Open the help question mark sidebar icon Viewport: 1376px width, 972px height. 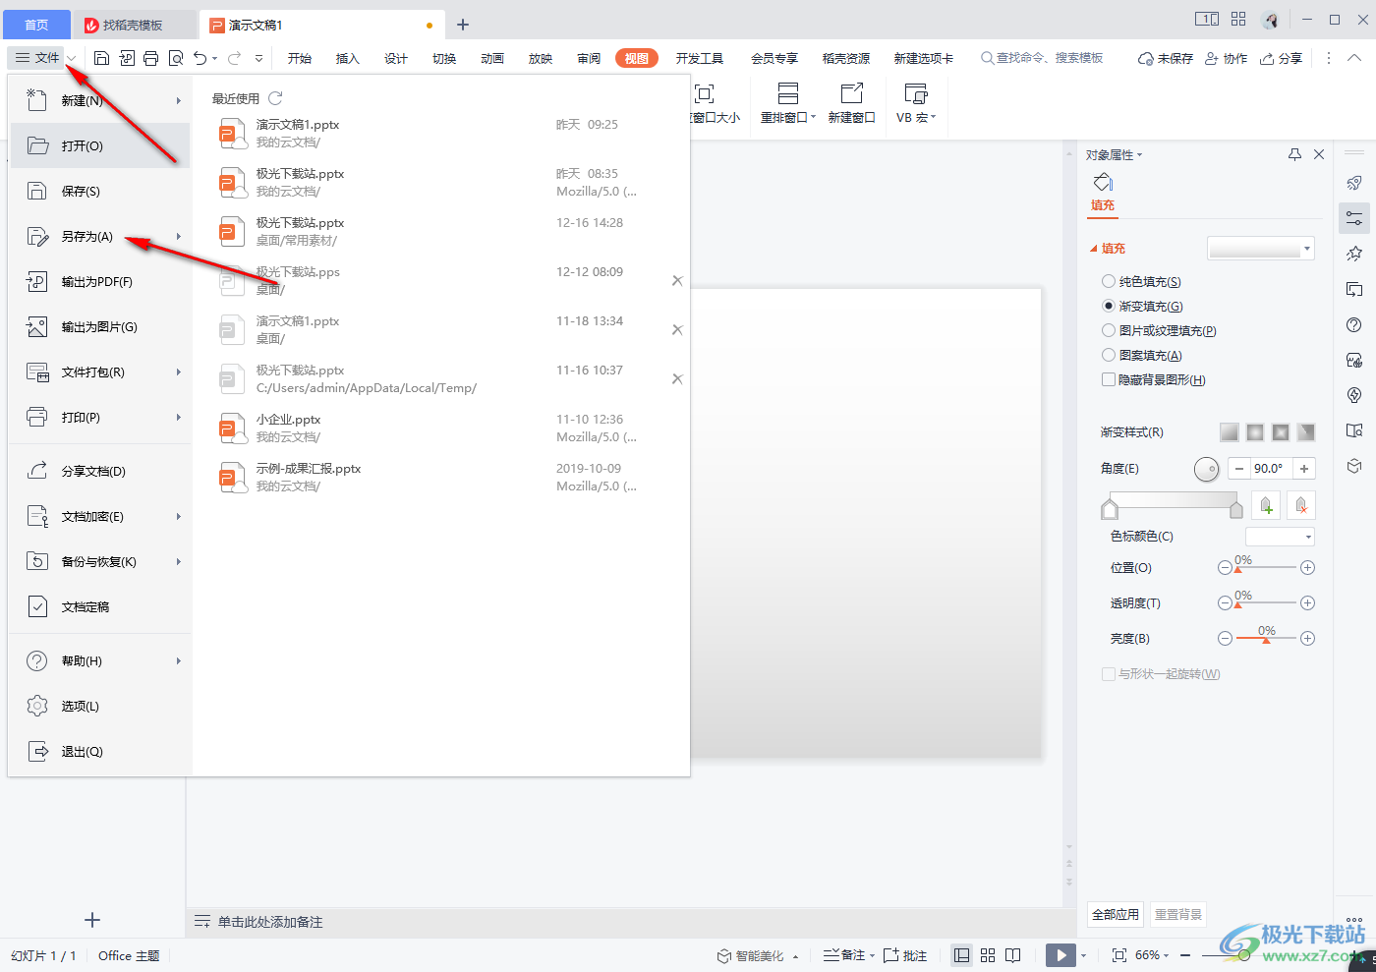1354,325
